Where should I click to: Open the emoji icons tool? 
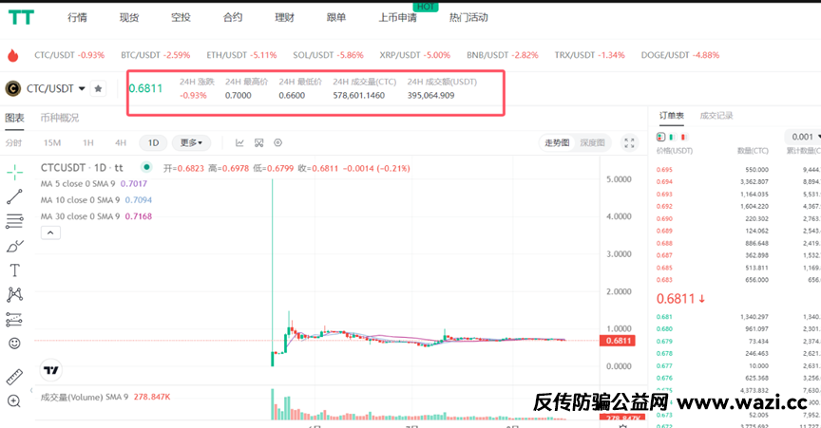point(14,344)
